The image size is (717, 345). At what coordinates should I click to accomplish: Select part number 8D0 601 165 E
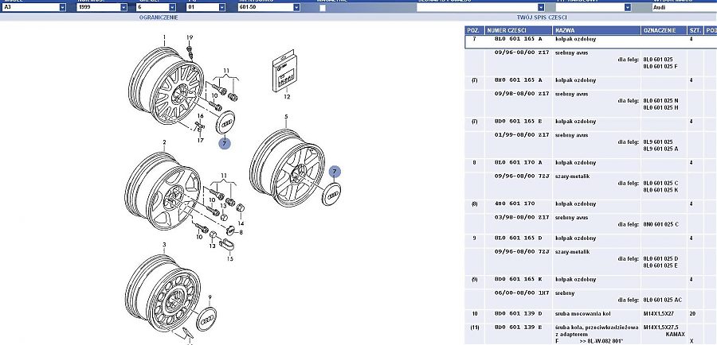click(x=519, y=122)
